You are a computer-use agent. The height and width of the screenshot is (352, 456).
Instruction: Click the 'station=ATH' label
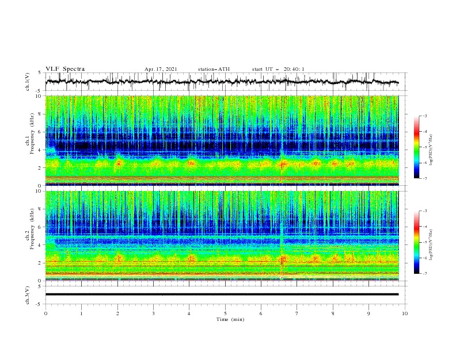click(x=214, y=70)
